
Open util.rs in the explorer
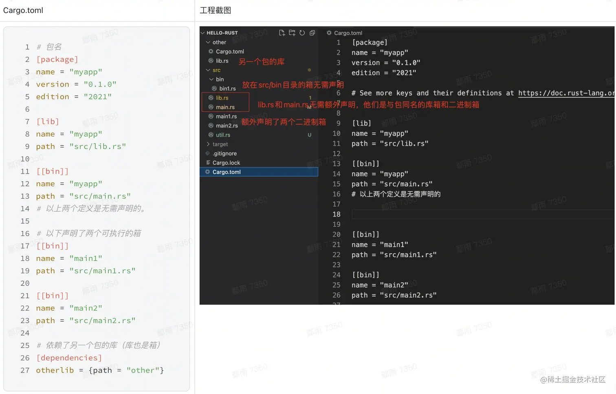click(x=223, y=135)
